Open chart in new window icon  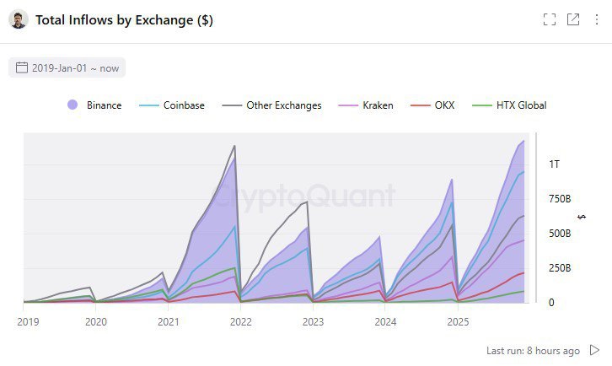[x=573, y=19]
